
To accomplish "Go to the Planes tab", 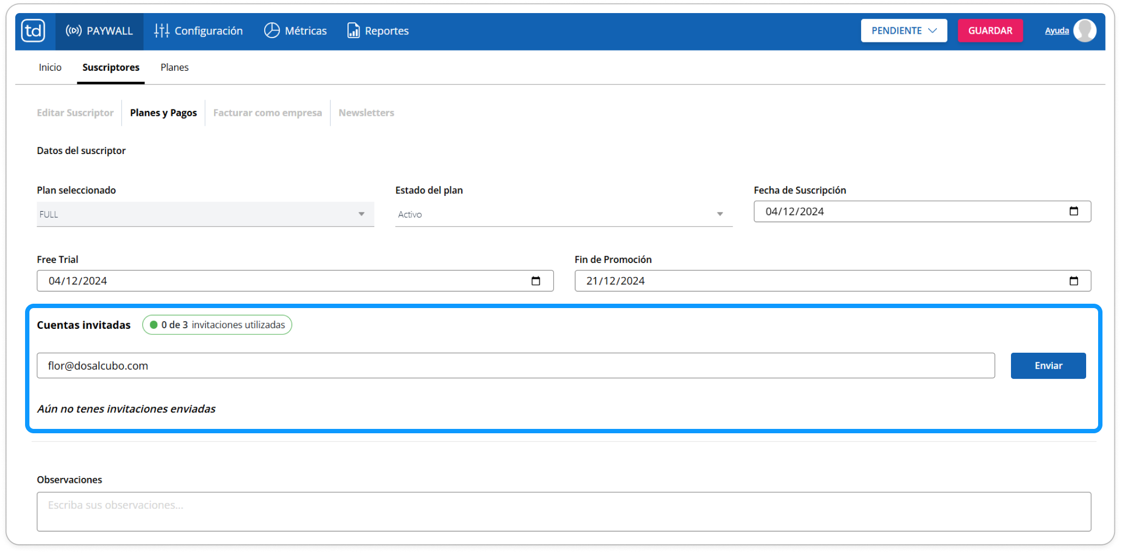I will (x=174, y=67).
